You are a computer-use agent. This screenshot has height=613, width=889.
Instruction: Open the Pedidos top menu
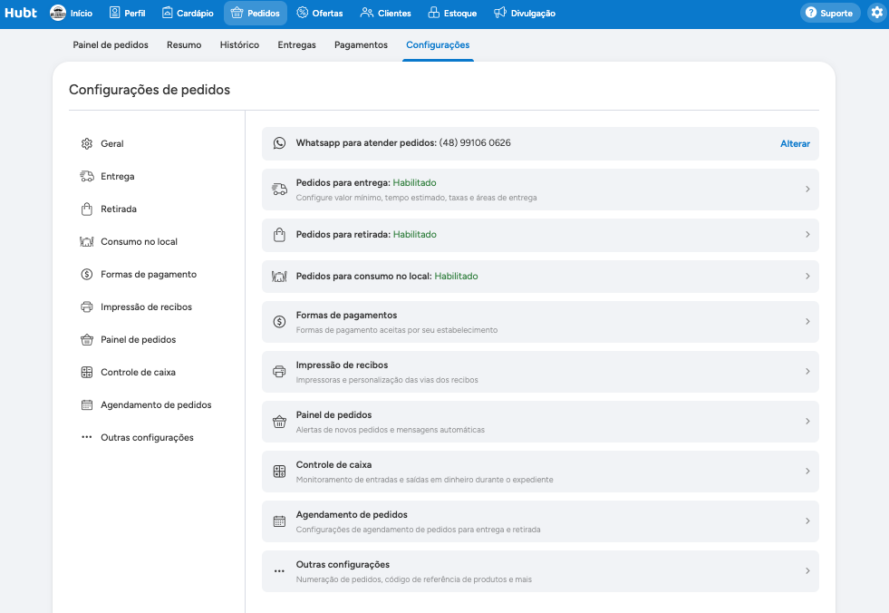256,13
